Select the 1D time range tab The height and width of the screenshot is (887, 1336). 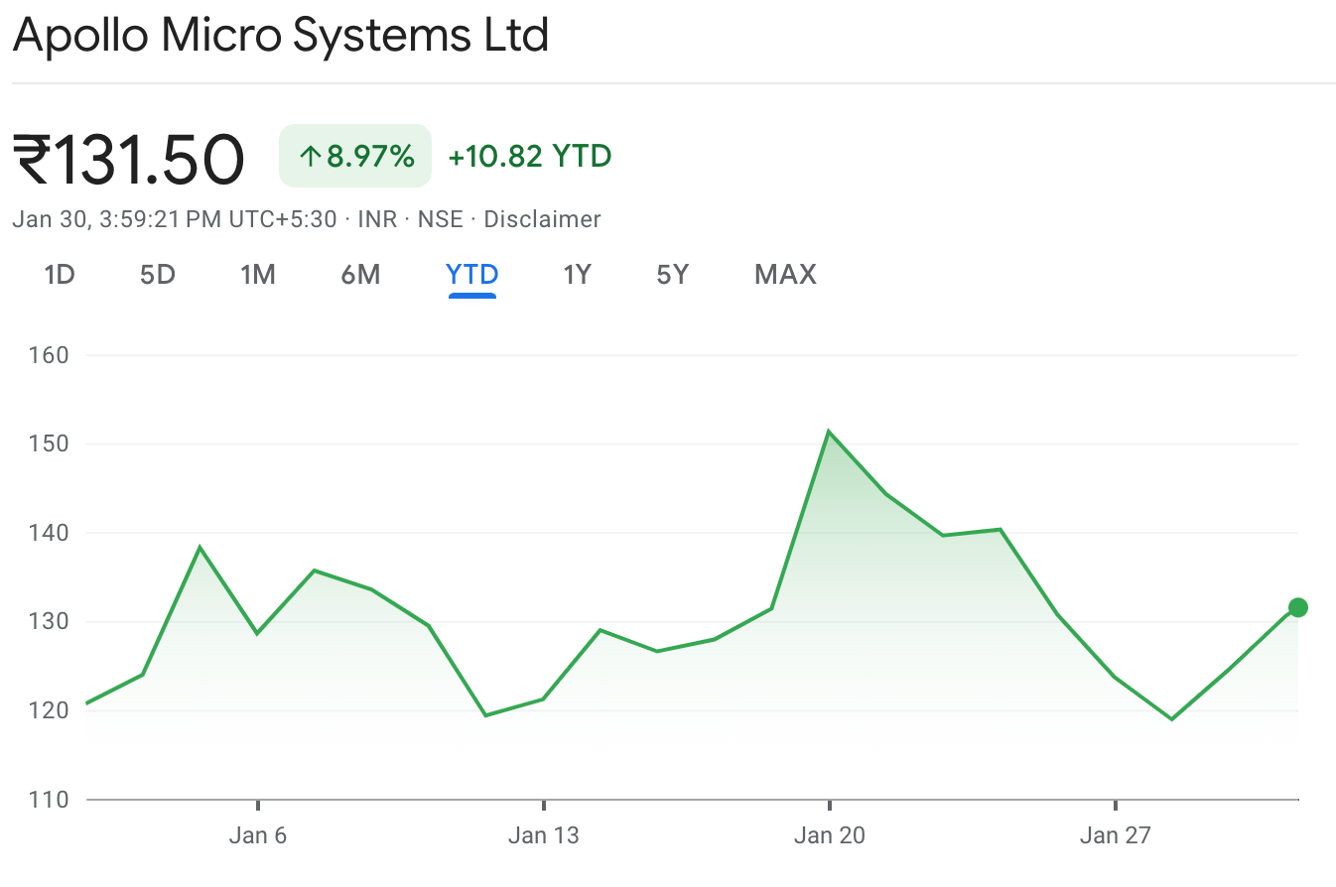[60, 275]
